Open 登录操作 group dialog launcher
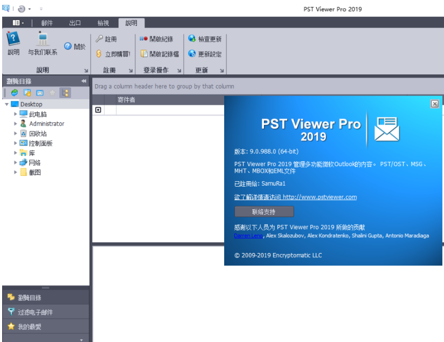The height and width of the screenshot is (342, 444). click(x=179, y=71)
